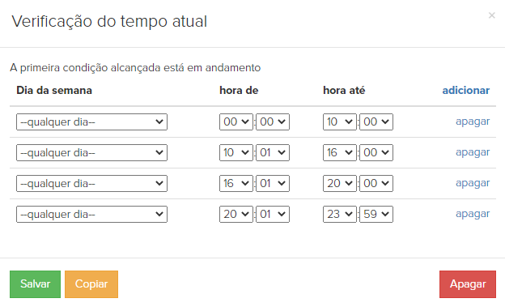
Task: Expand the fourth row weekday dropdown
Action: 91,214
